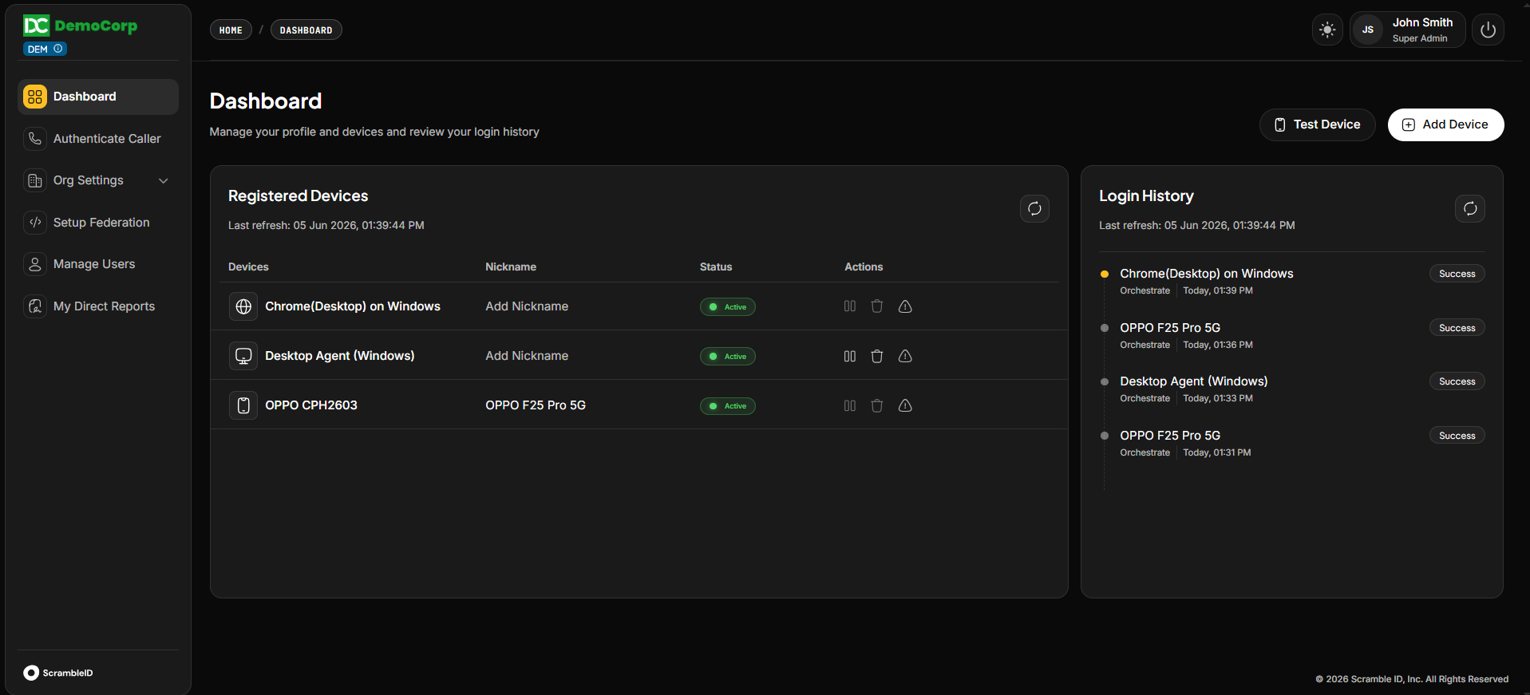Viewport: 1530px width, 695px height.
Task: Select OPPO CPH2603 device name
Action: (311, 405)
